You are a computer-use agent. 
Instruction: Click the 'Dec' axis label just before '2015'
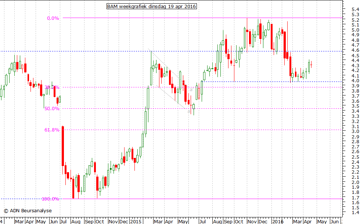pyautogui.click(x=124, y=221)
